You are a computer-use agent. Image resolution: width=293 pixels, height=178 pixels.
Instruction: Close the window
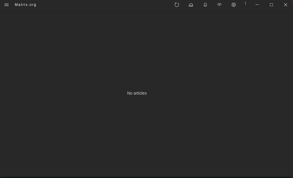(286, 5)
